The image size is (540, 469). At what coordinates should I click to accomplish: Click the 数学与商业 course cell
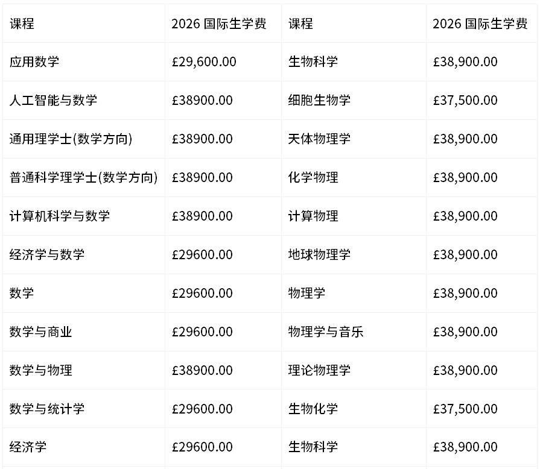(41, 332)
